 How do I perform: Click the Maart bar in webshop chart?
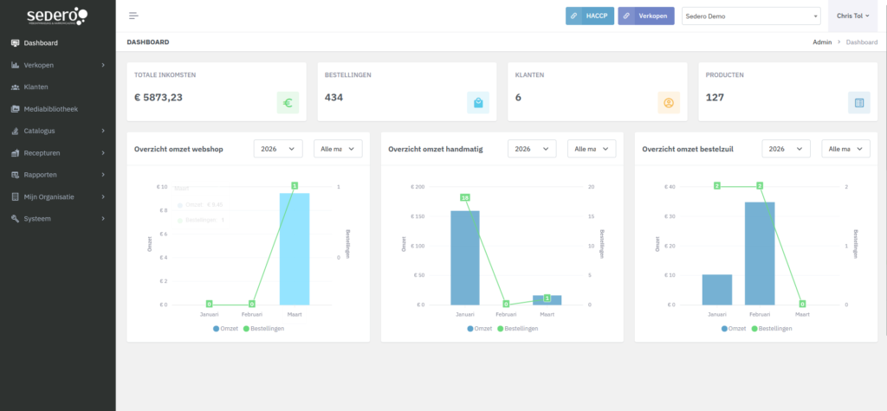pyautogui.click(x=295, y=249)
